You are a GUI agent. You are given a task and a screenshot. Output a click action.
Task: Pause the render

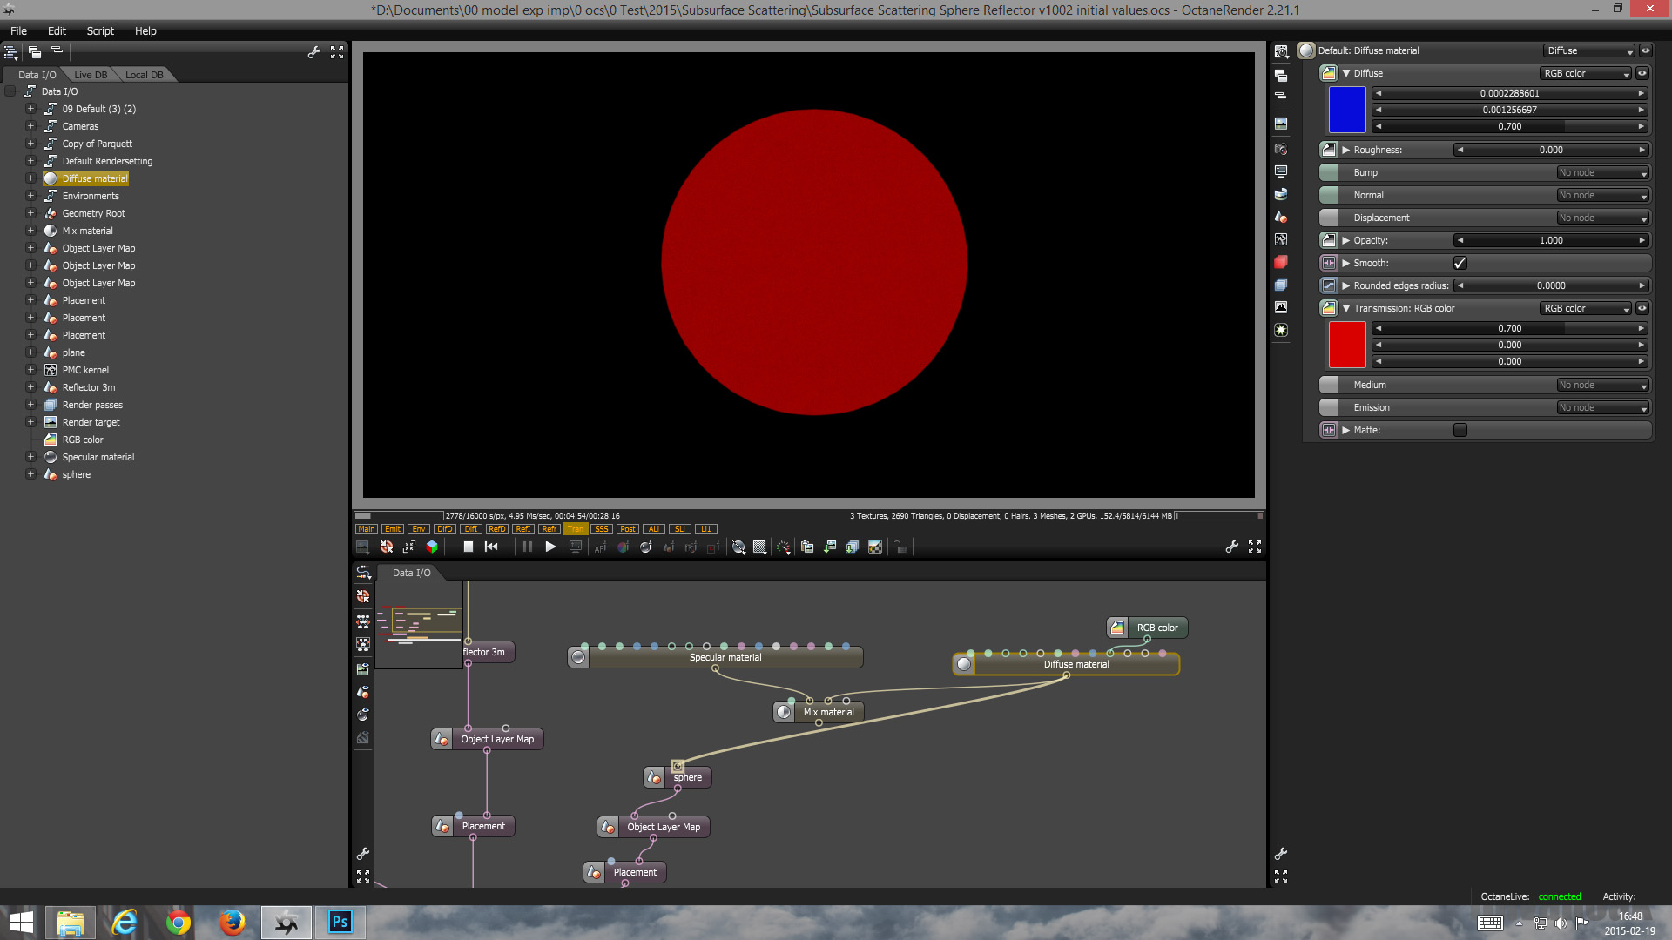point(527,547)
